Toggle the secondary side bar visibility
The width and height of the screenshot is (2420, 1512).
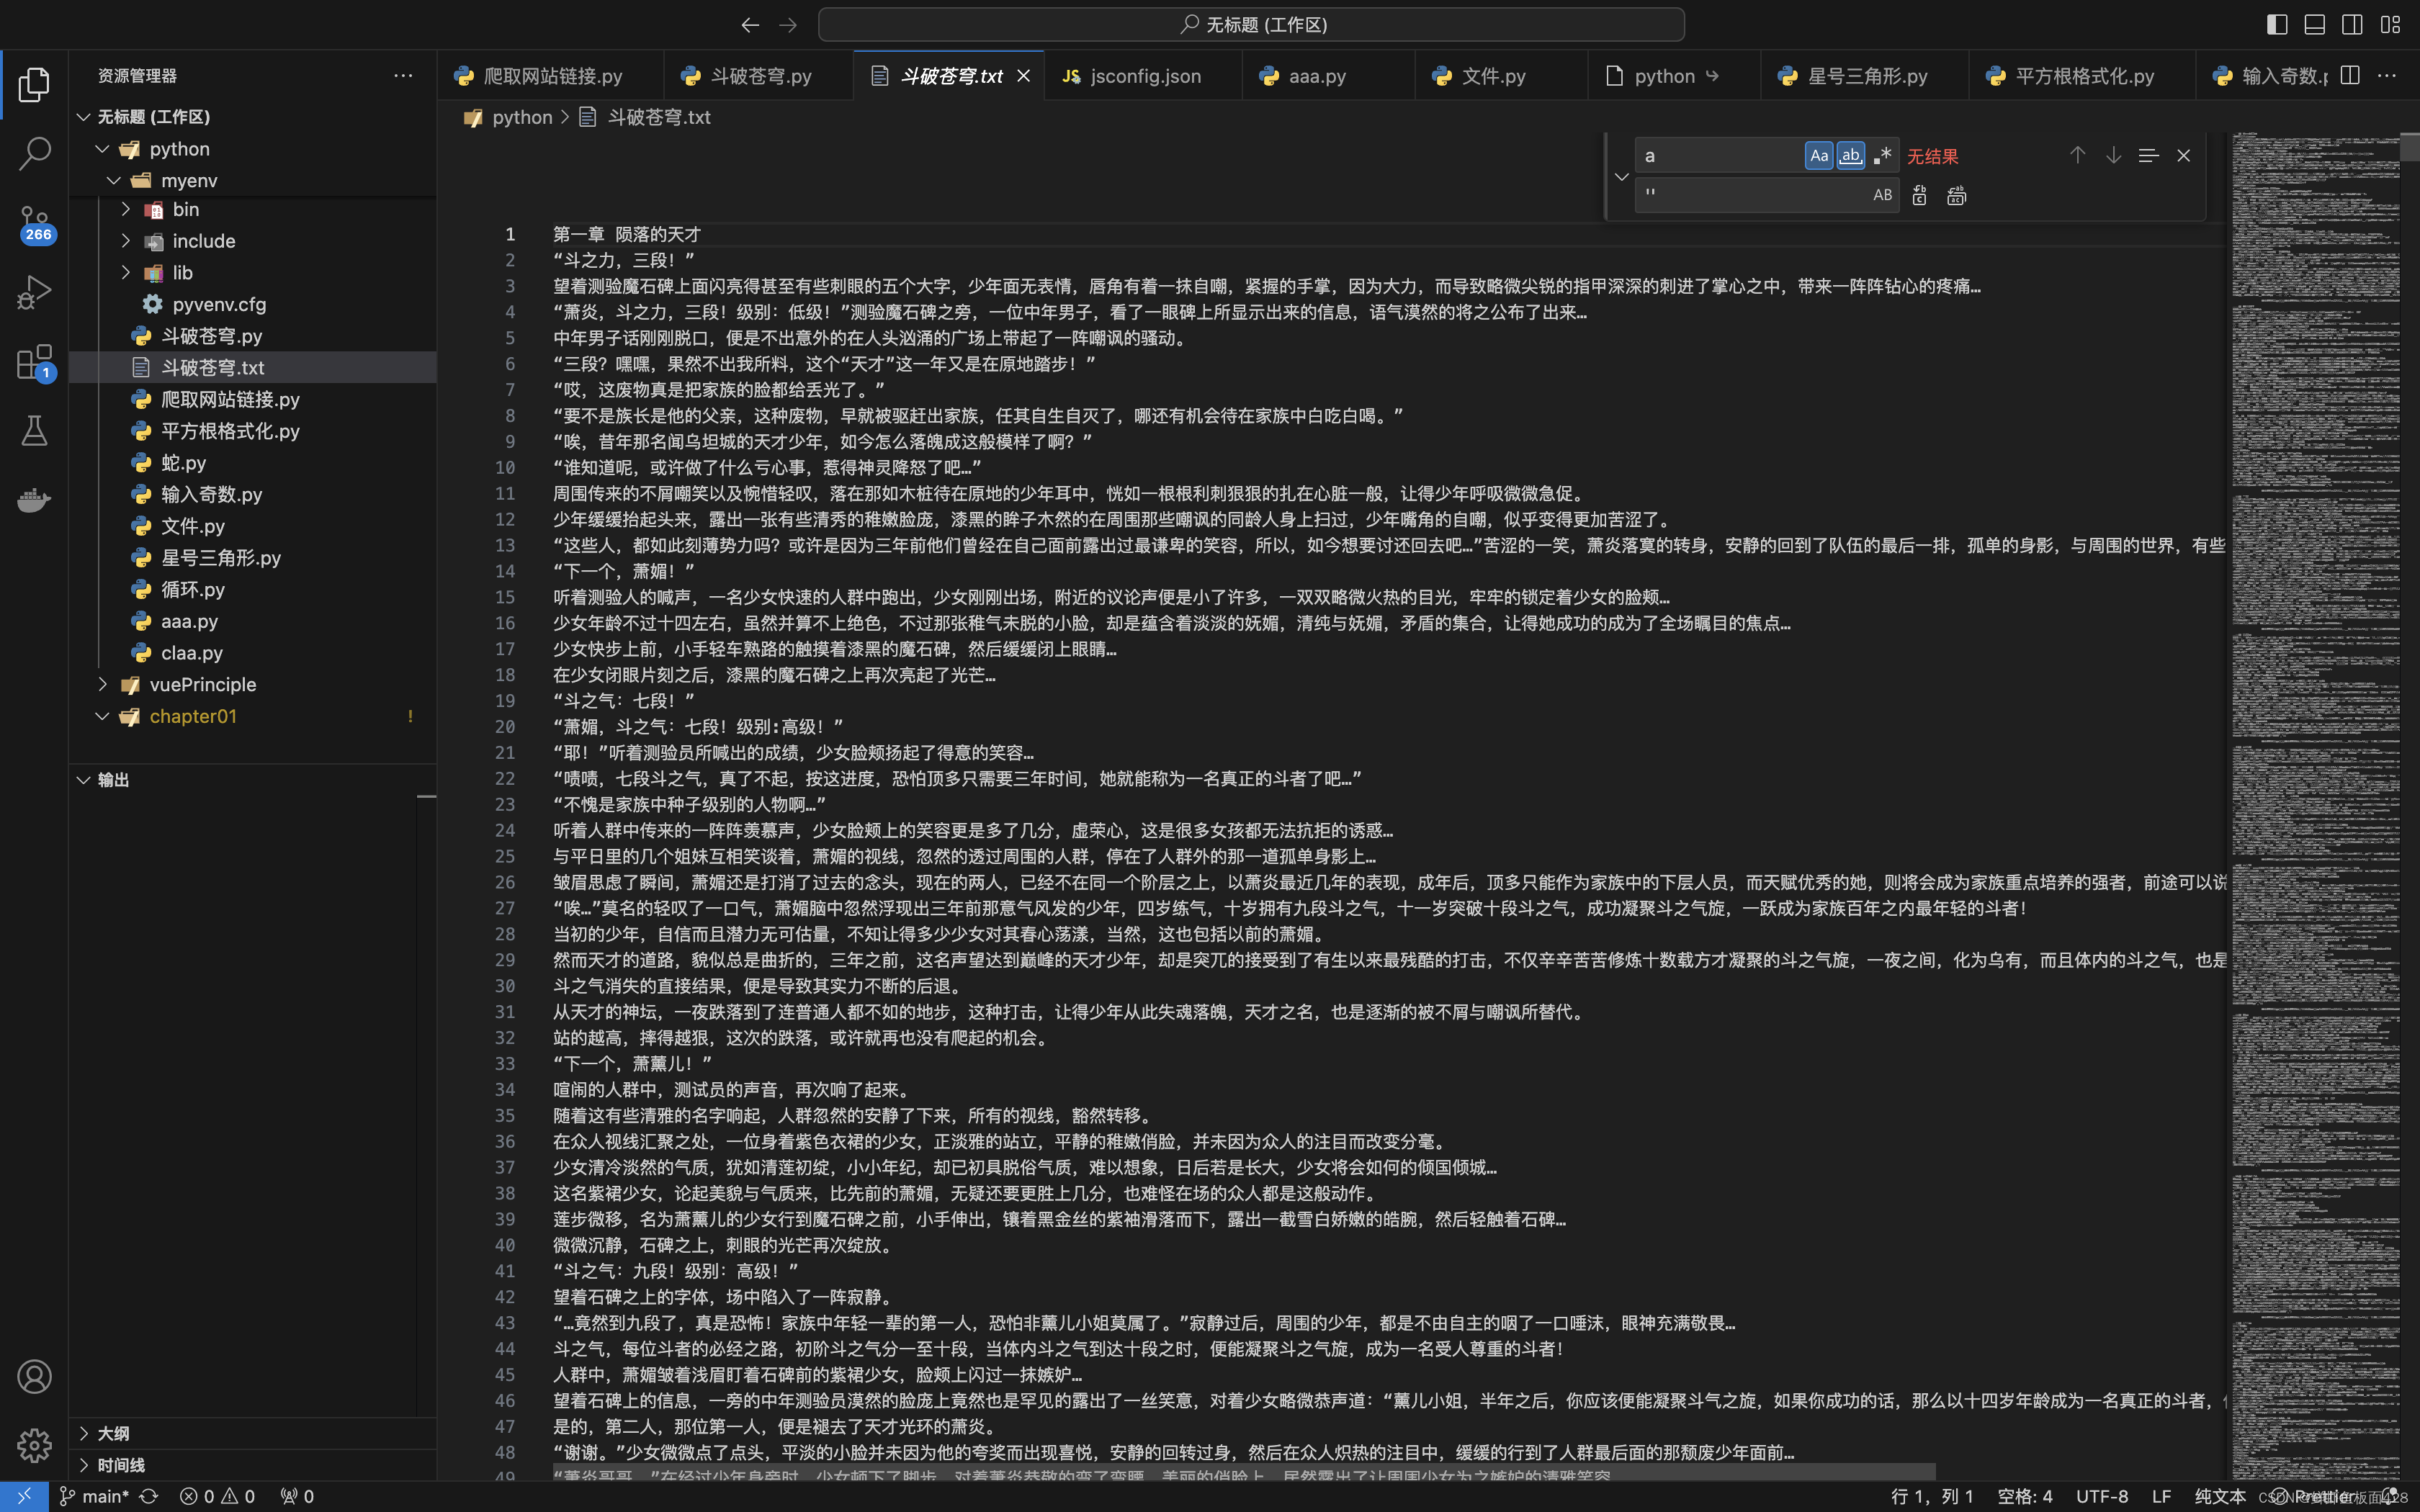[x=2352, y=25]
